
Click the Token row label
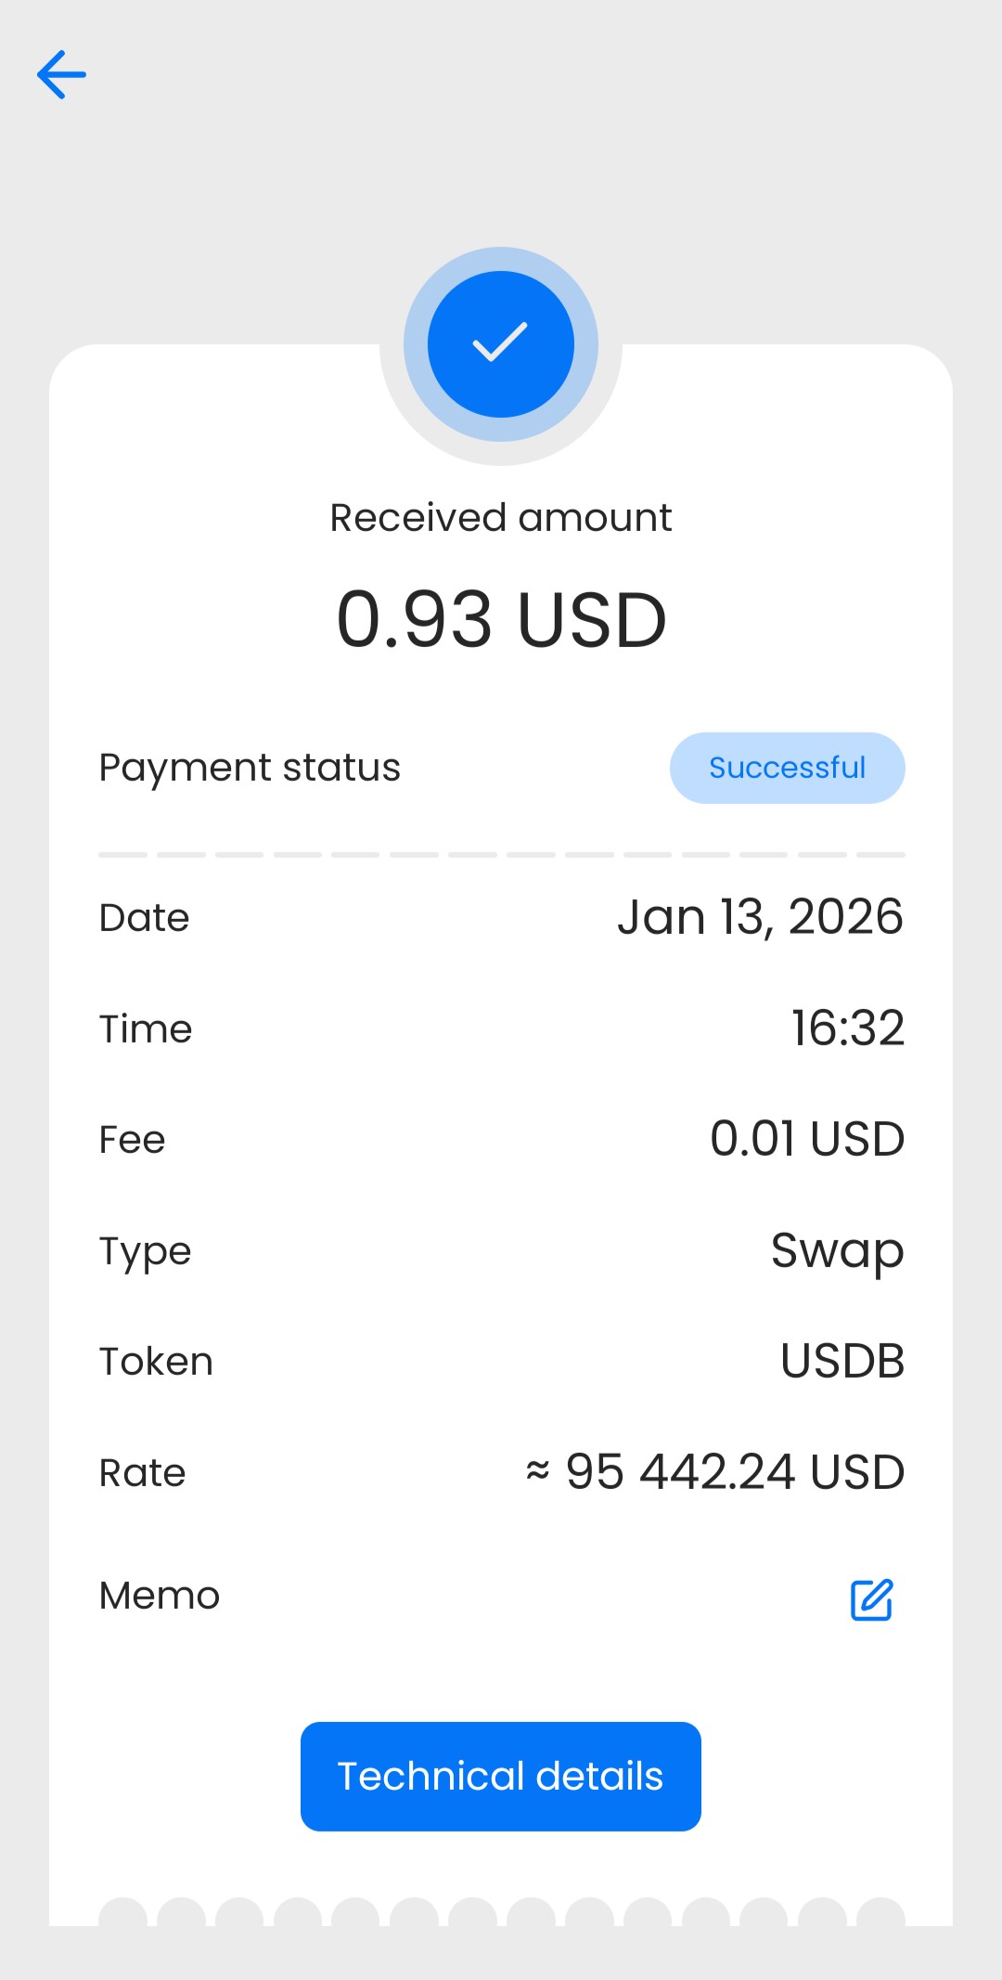[x=156, y=1362]
